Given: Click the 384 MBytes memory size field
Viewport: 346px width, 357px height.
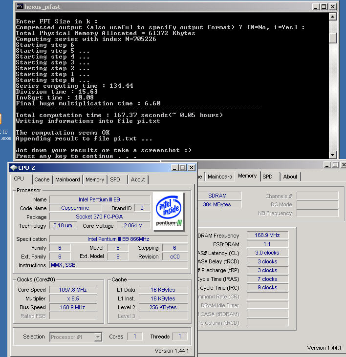Looking at the screenshot, I should [x=219, y=204].
